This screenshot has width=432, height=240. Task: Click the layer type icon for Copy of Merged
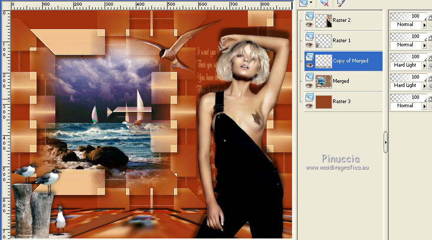tap(309, 57)
